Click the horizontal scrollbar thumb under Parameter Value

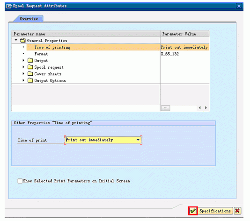166,108
